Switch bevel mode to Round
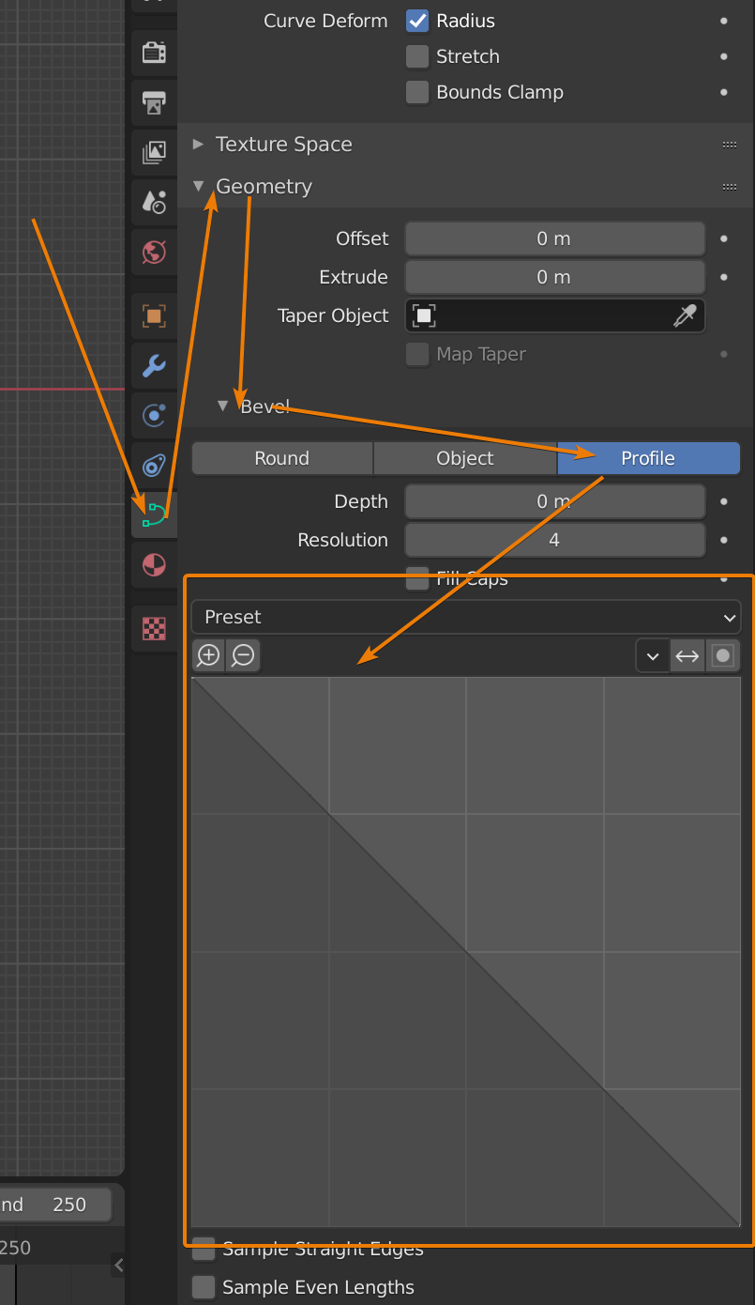Image resolution: width=755 pixels, height=1305 pixels. click(x=281, y=458)
